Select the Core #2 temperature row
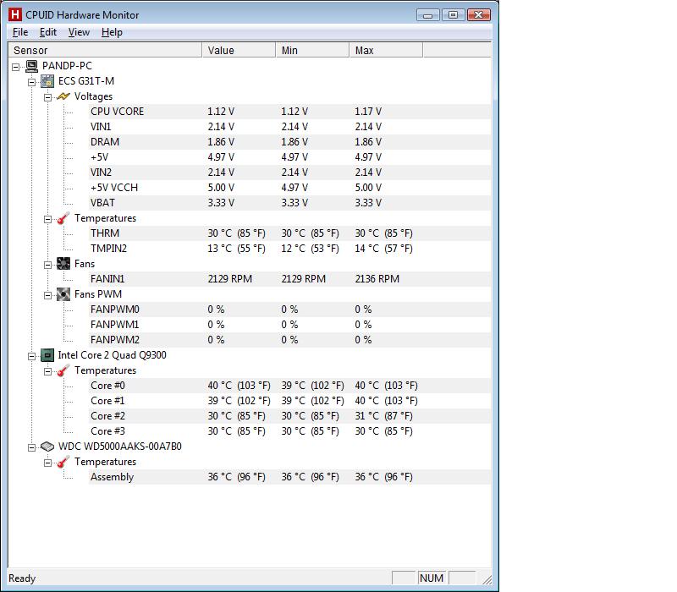 pos(289,416)
